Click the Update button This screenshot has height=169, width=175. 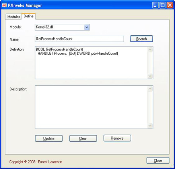point(49,138)
